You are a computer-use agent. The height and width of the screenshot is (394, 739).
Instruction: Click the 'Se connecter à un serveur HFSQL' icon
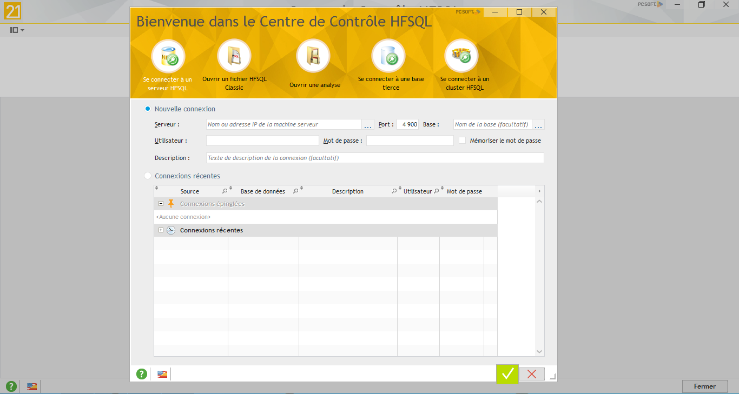(168, 56)
